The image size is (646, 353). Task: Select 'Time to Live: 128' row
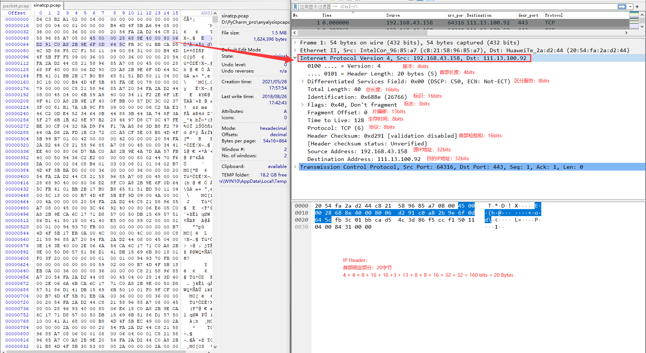[336, 120]
